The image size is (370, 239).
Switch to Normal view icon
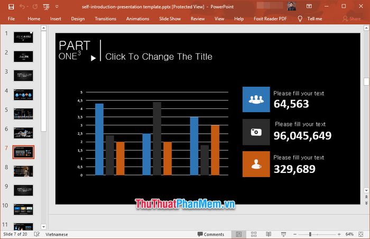point(239,234)
